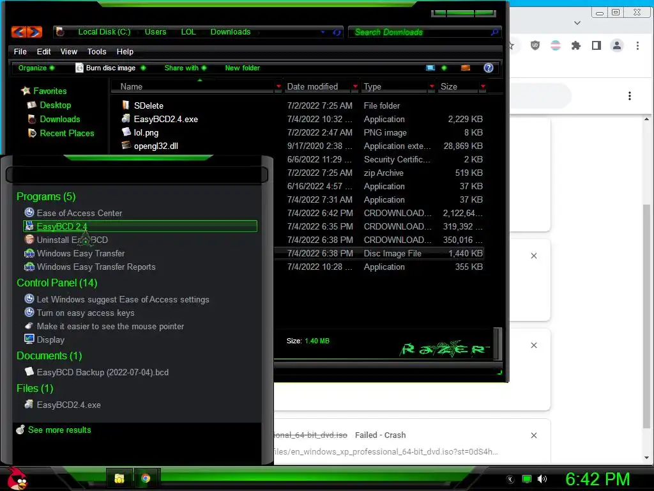Click the Disc Image File row
Viewport: 654px width, 491px height.
[x=379, y=253]
